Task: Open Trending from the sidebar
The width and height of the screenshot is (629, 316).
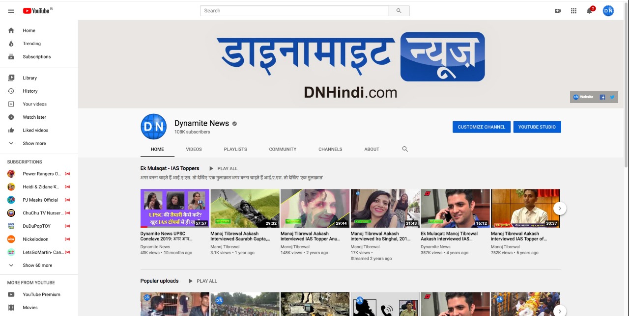Action: point(39,44)
